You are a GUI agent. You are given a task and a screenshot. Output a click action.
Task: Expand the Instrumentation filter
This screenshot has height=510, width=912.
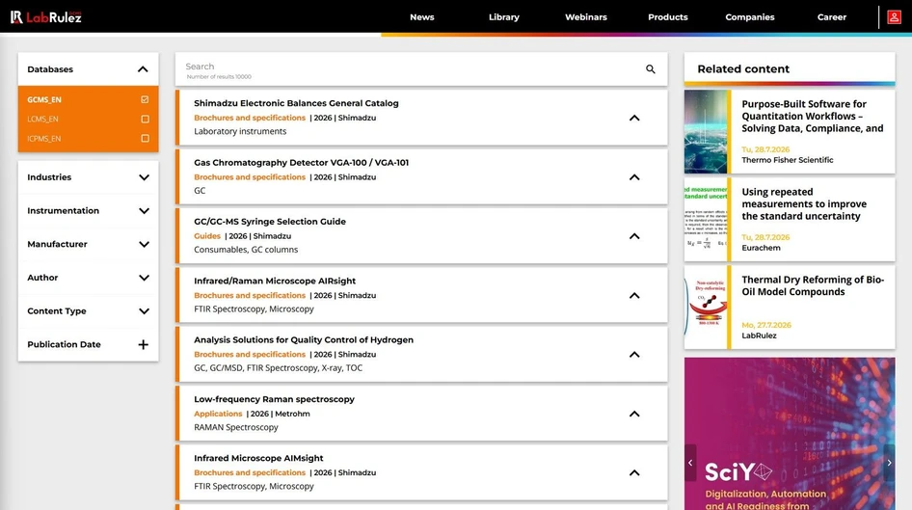pyautogui.click(x=144, y=211)
